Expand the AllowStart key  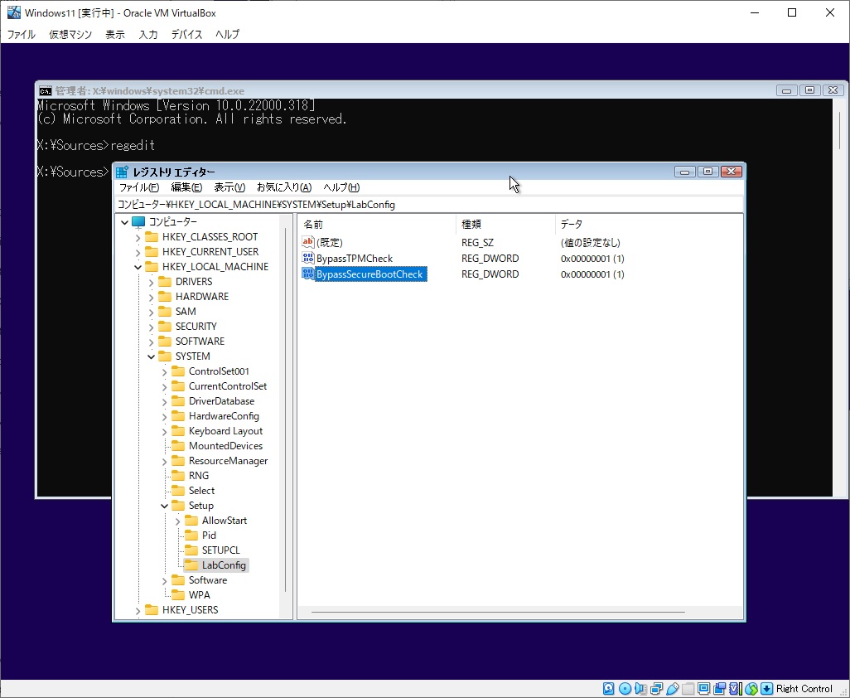pos(178,521)
